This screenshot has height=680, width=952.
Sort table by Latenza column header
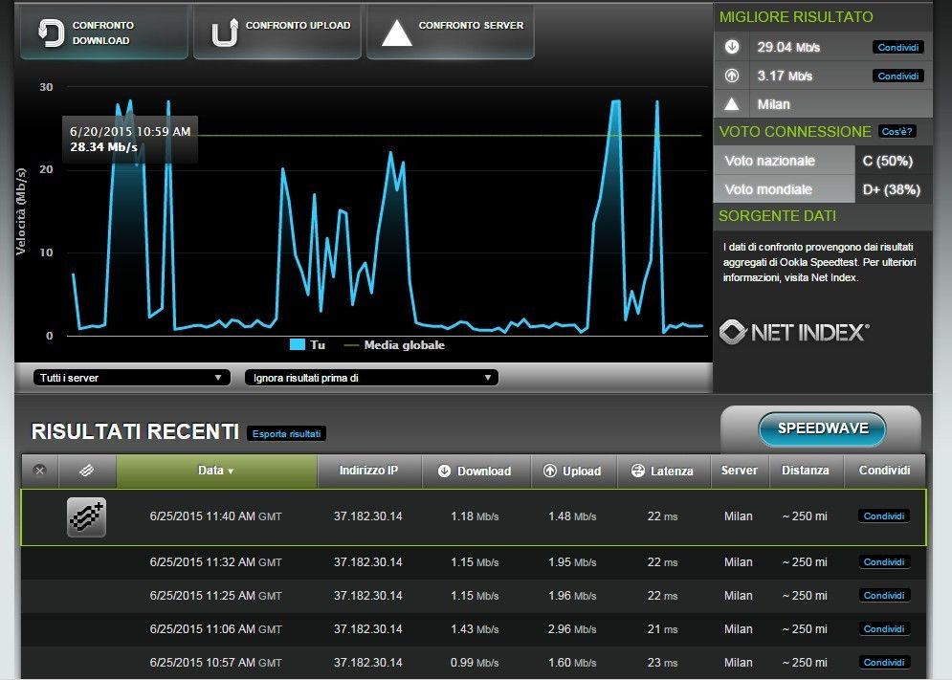coord(661,471)
